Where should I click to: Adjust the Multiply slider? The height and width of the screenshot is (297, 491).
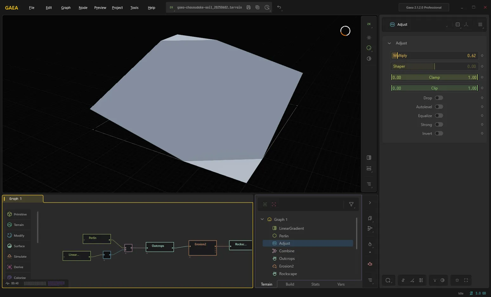pyautogui.click(x=434, y=56)
